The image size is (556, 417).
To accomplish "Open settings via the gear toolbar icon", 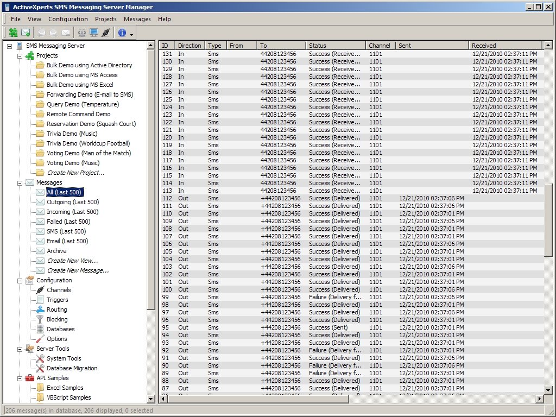I will [82, 33].
